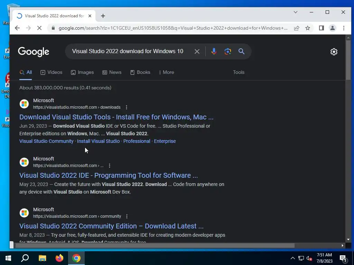Switch to Books results

(x=140, y=72)
